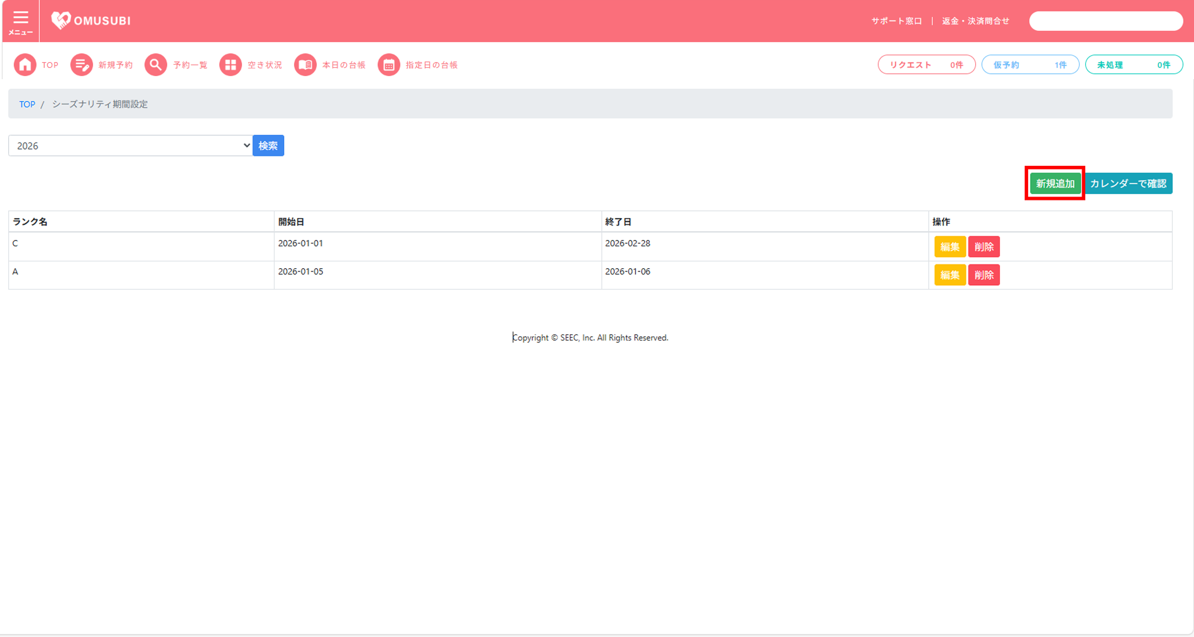This screenshot has height=637, width=1194.
Task: Click the white header input box
Action: pyautogui.click(x=1106, y=21)
